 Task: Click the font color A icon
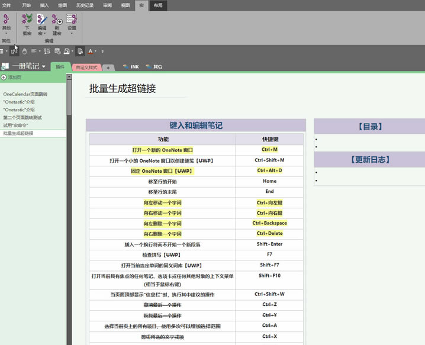click(x=91, y=51)
